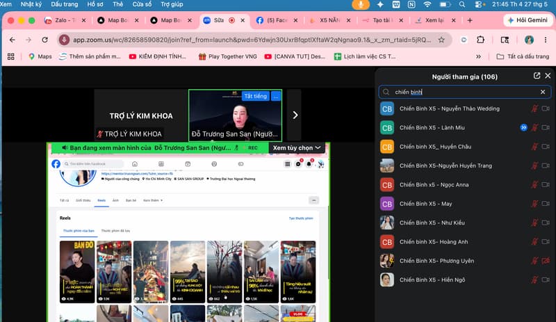The image size is (556, 322).
Task: Show the next video thumbnails with the arrow
Action: click(x=295, y=115)
